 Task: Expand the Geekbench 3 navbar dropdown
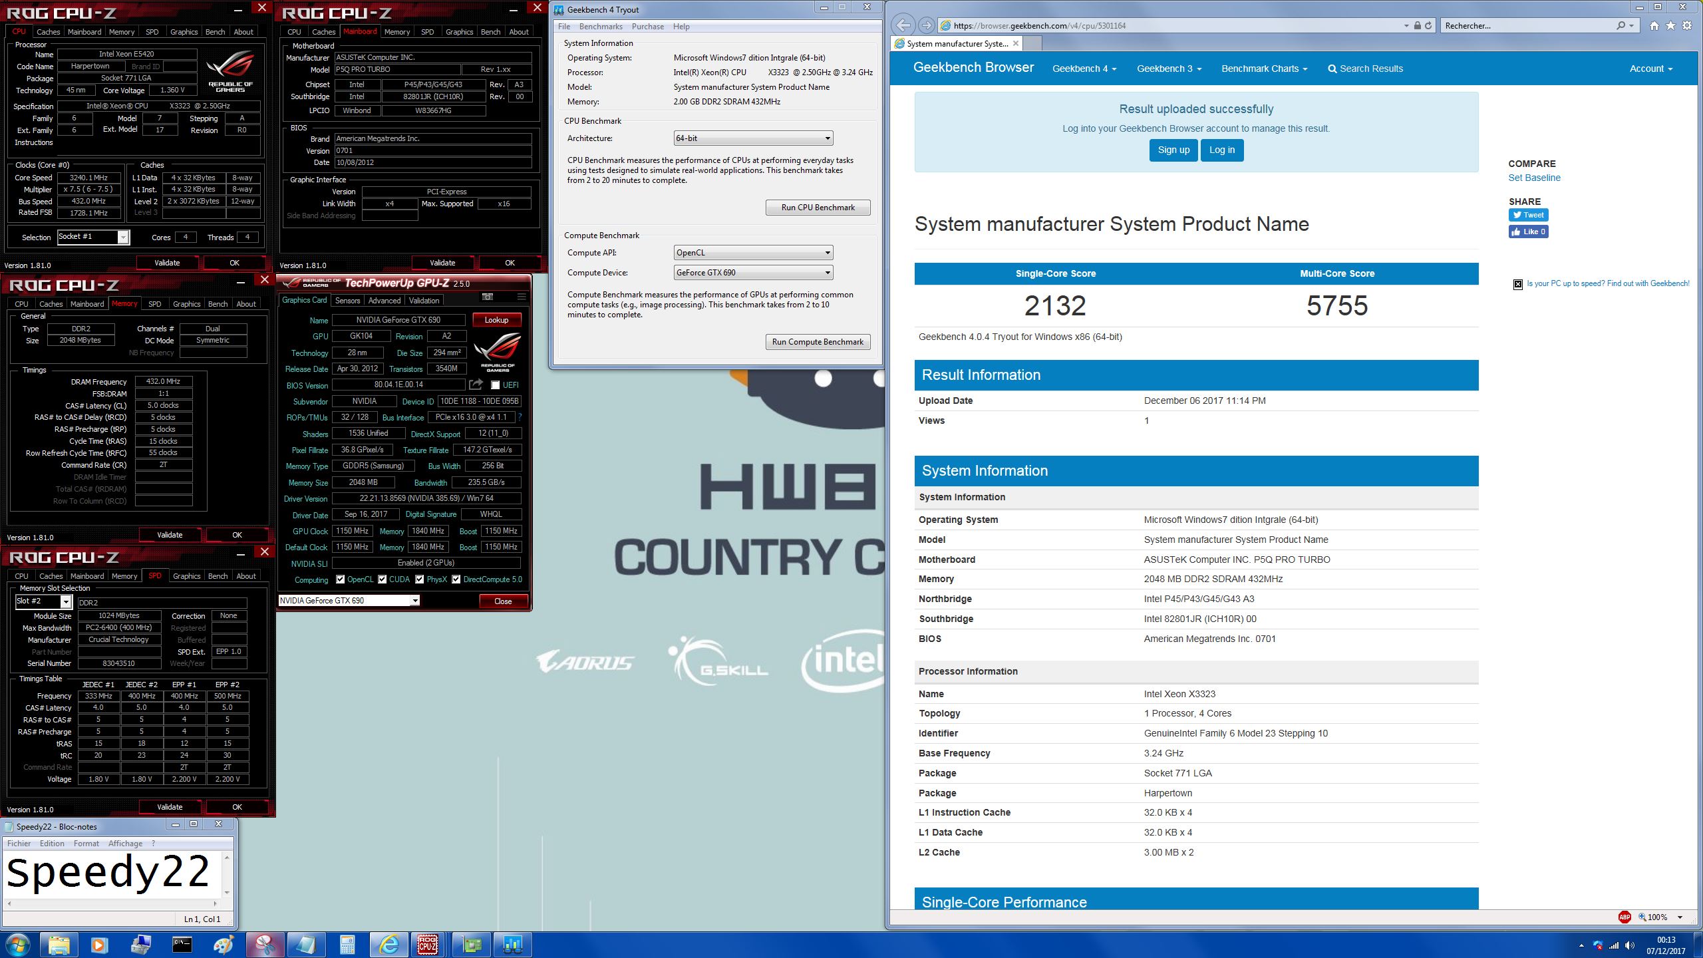tap(1169, 69)
